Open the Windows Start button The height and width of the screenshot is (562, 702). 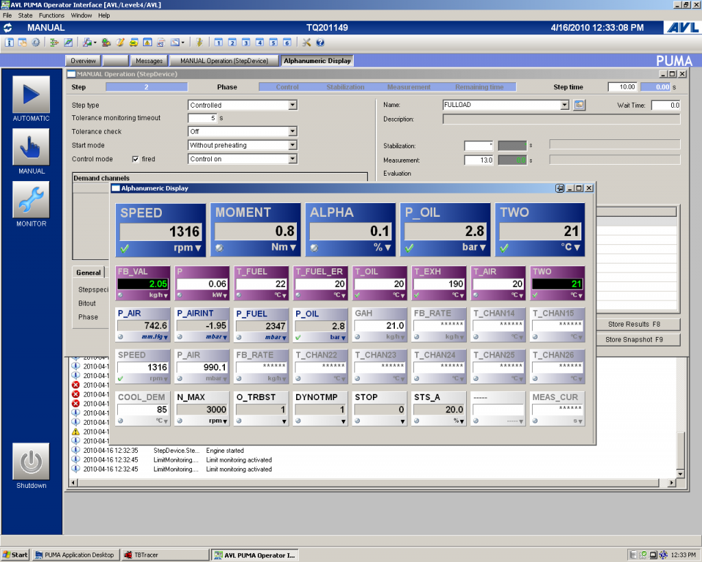(15, 555)
